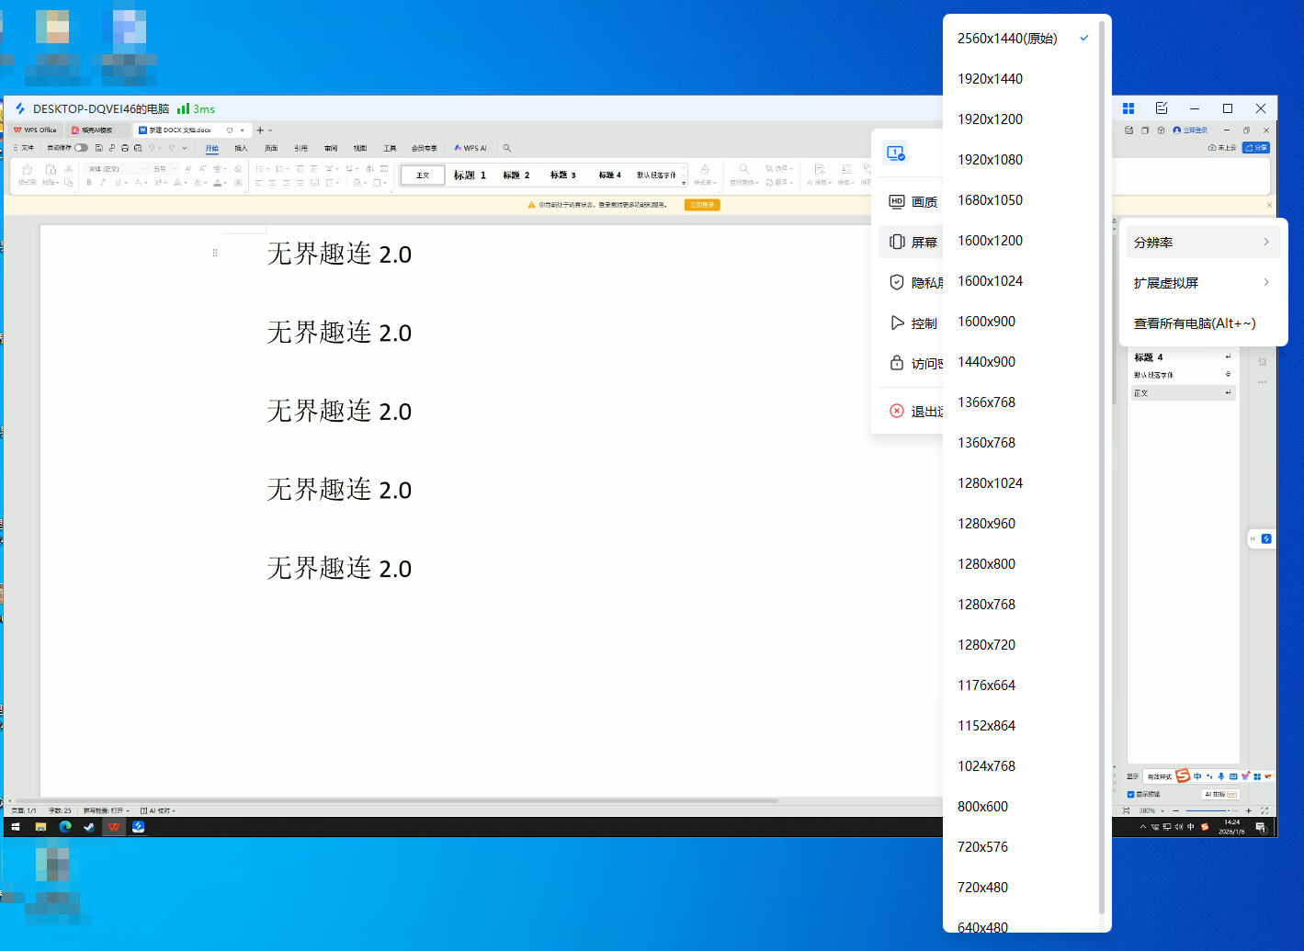Expand the 扩展虚拟屏 submenu
This screenshot has width=1304, height=951.
(1202, 283)
